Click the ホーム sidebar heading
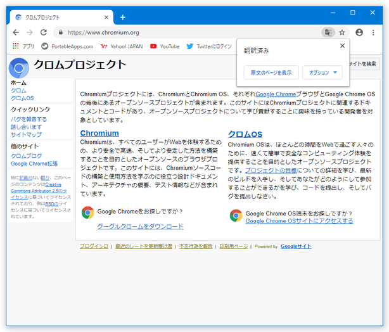The image size is (389, 332). pyautogui.click(x=18, y=82)
